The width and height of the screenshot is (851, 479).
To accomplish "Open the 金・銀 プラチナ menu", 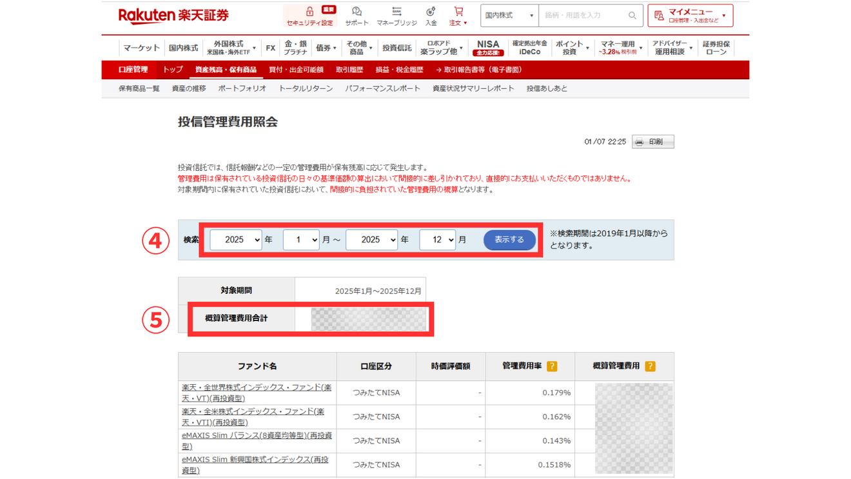I will (x=295, y=48).
